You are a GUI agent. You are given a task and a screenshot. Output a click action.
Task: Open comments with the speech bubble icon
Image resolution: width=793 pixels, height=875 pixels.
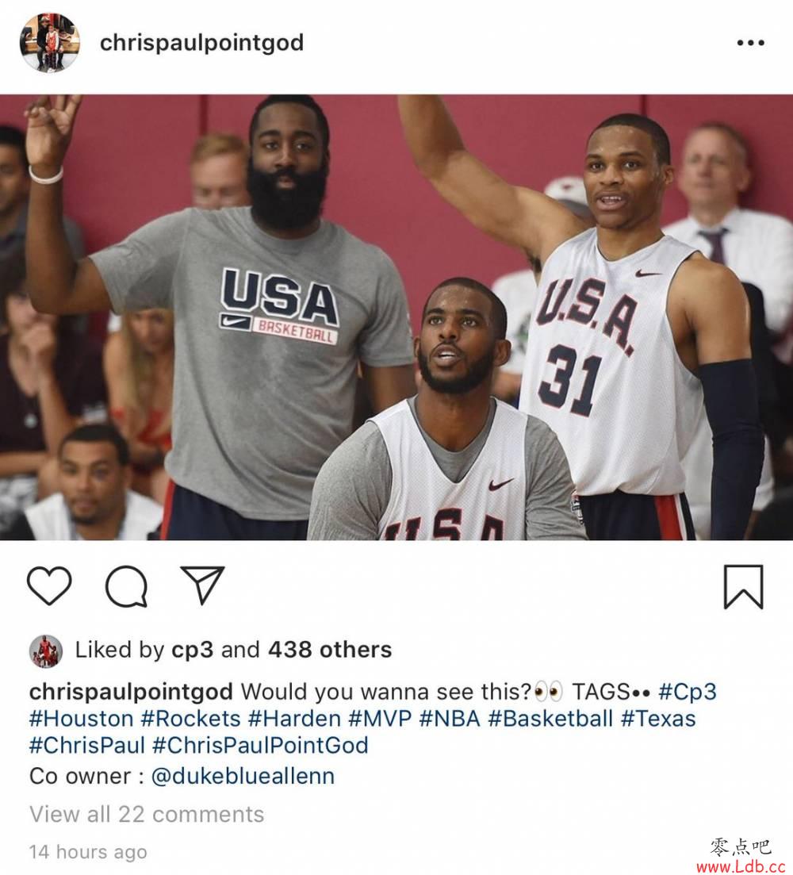point(127,586)
